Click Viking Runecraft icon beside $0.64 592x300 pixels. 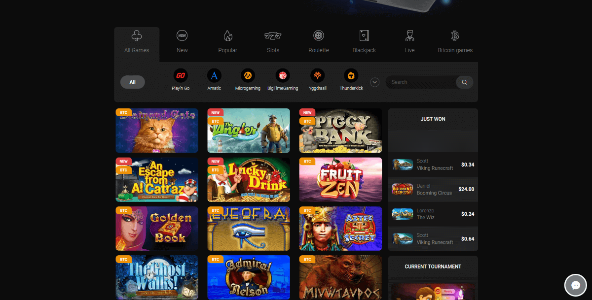pos(402,238)
